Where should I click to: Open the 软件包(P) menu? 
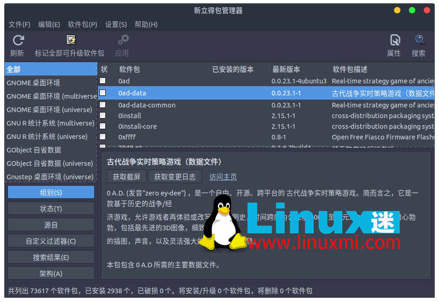[x=83, y=25]
